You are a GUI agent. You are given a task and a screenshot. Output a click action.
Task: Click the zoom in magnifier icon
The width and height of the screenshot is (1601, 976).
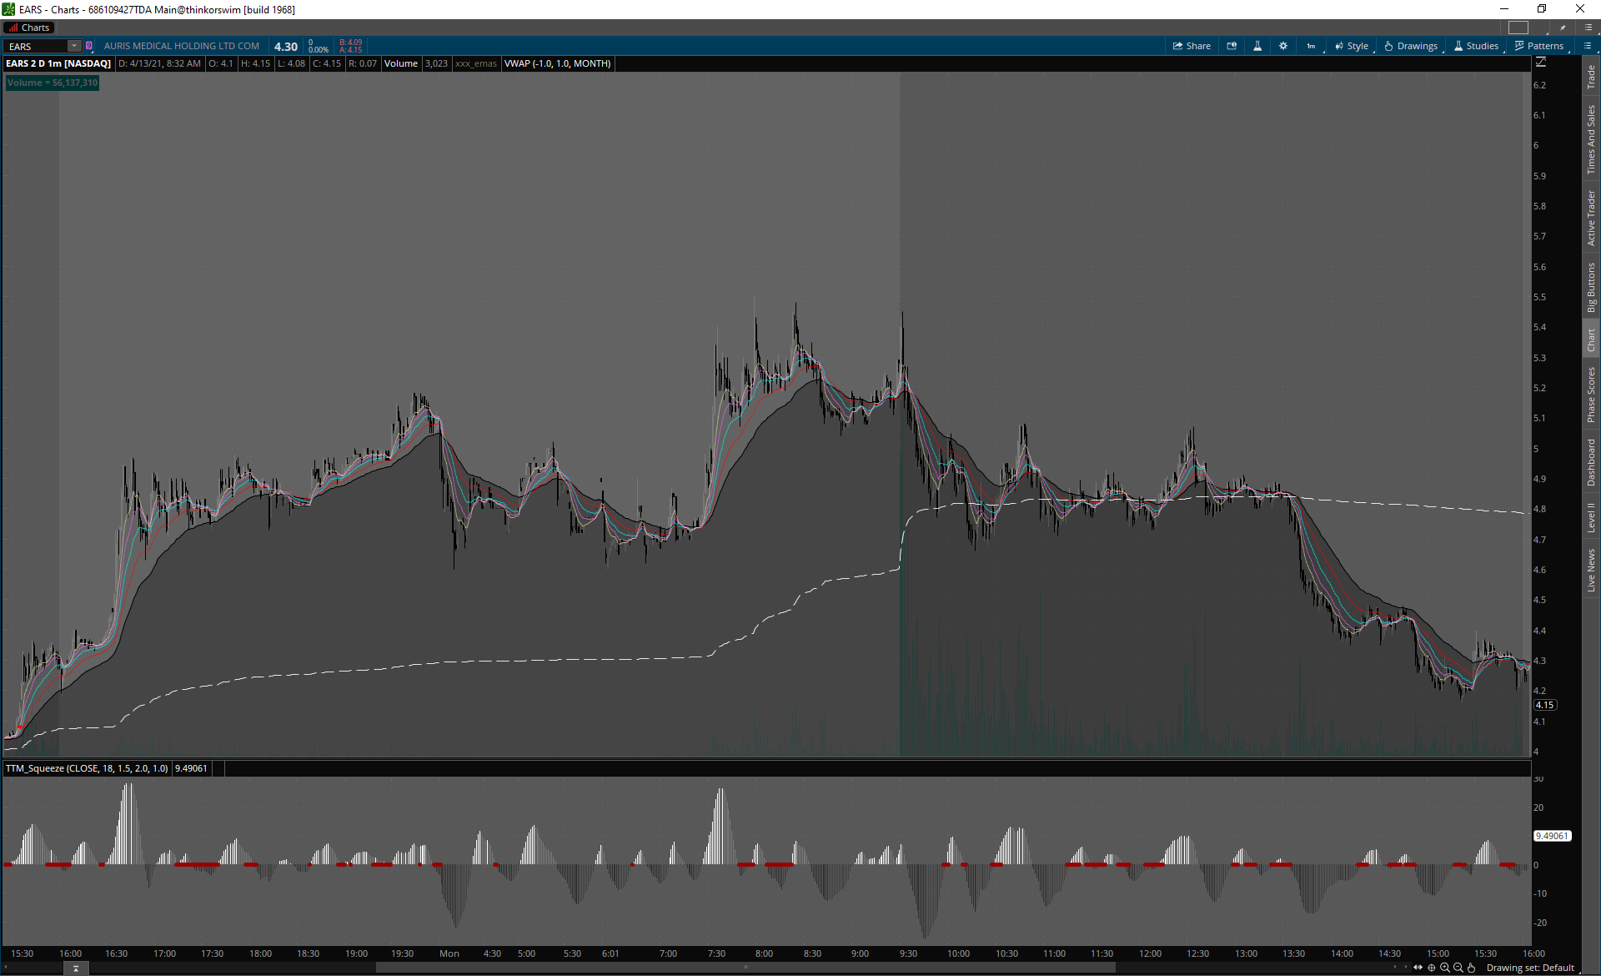coord(1445,968)
